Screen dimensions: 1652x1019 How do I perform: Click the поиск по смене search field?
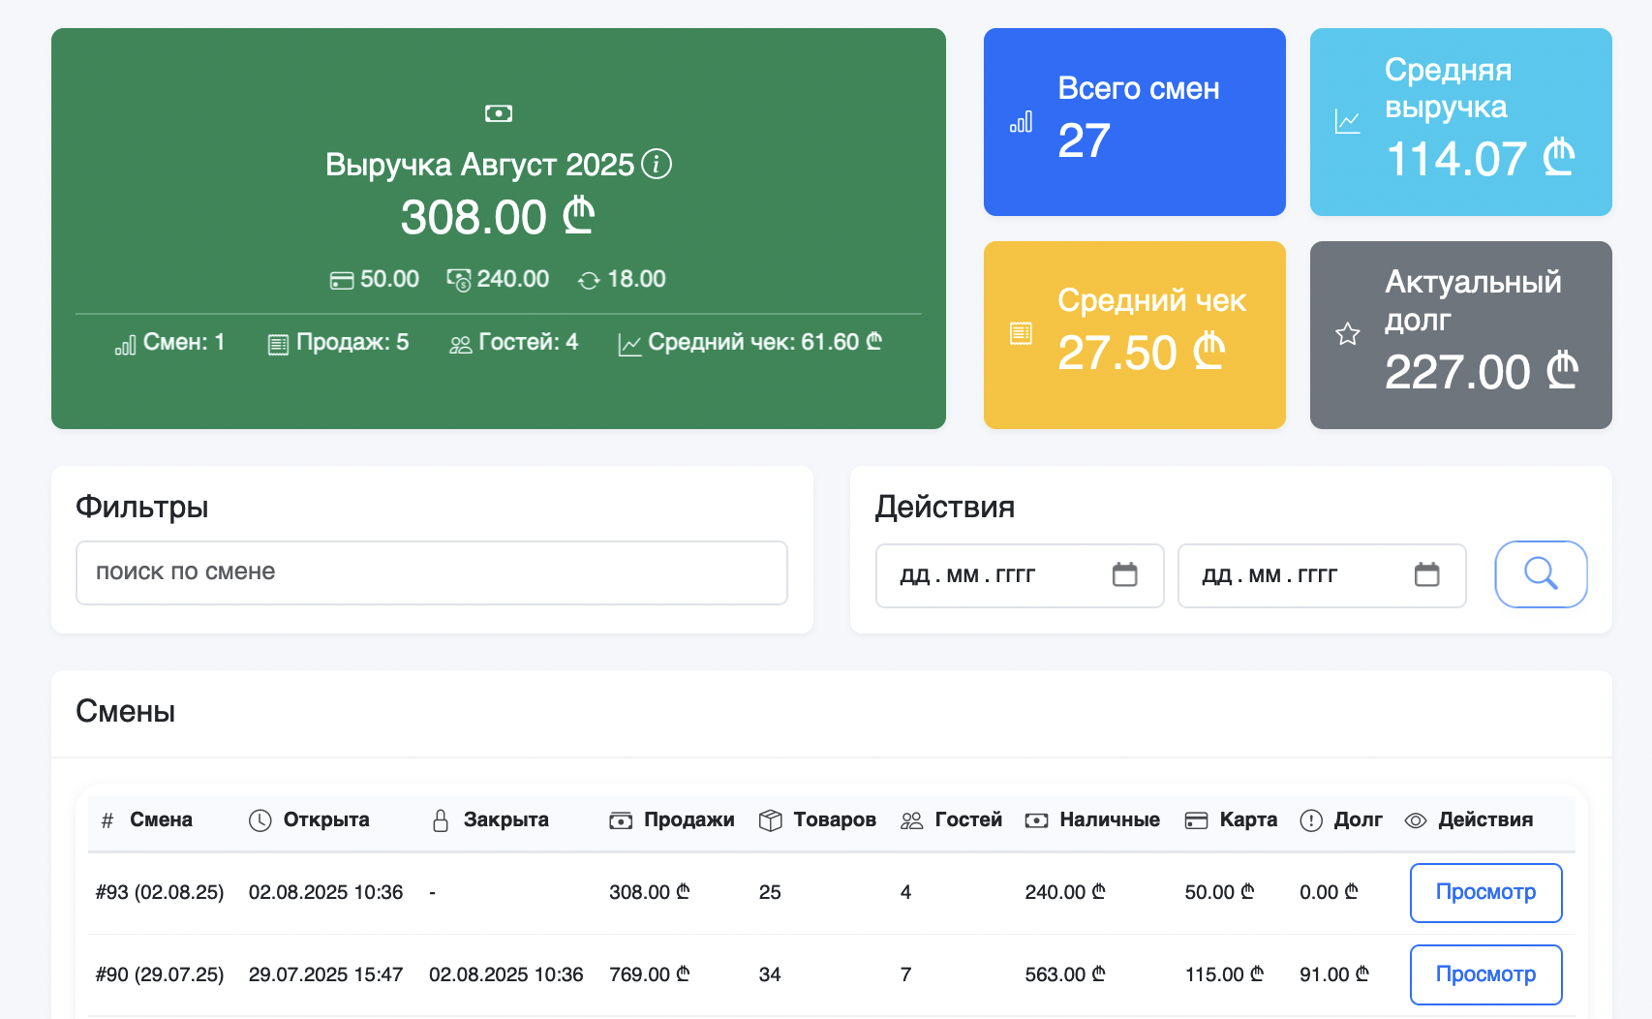click(x=432, y=572)
